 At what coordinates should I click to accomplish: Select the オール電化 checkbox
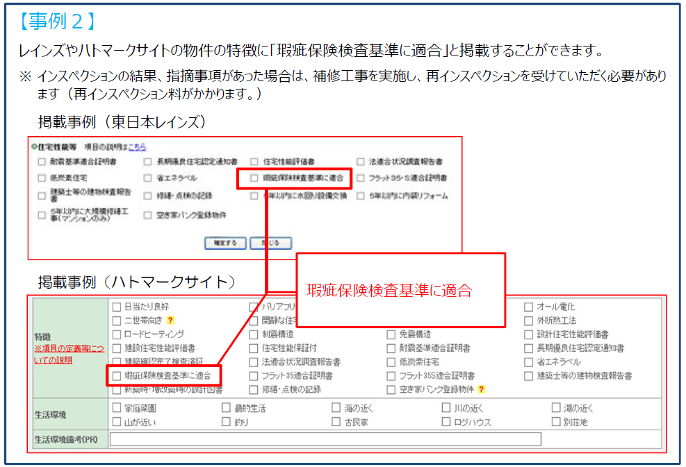tap(529, 307)
